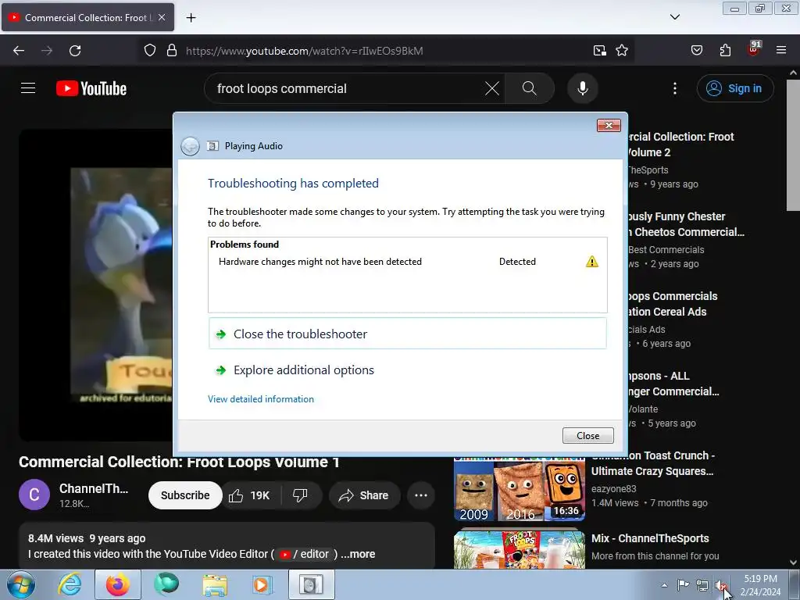The height and width of the screenshot is (600, 800).
Task: Go back with the browser back arrow
Action: pos(19,51)
